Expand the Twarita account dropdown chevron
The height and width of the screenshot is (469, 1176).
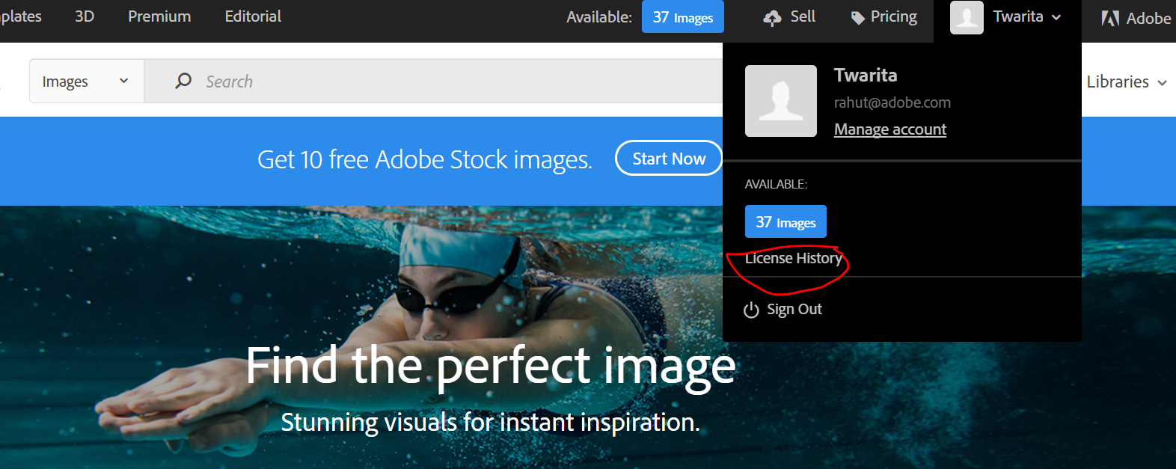point(1056,18)
